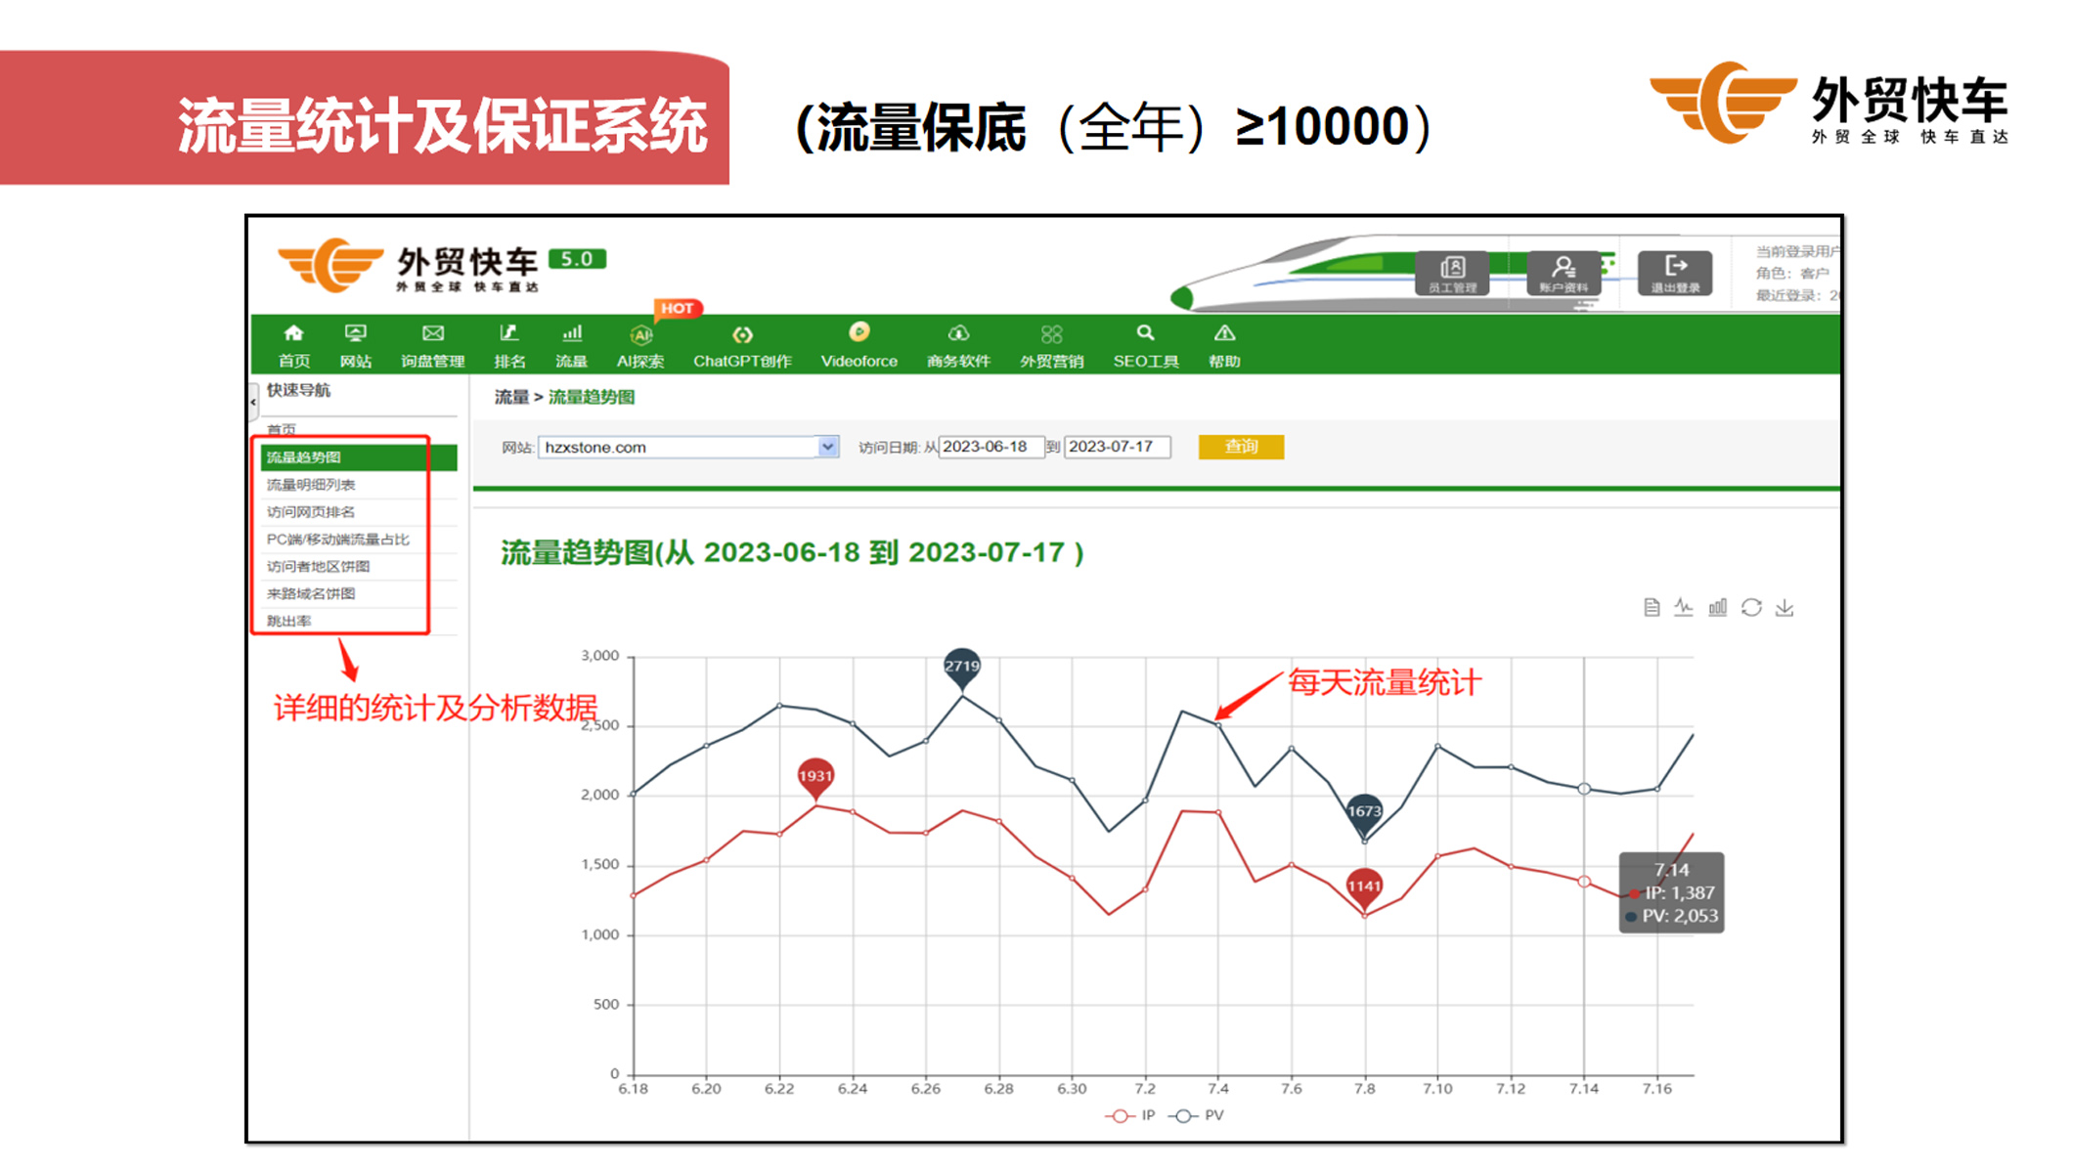Click the 2719 PV peak marker
The height and width of the screenshot is (1168, 2073).
click(x=962, y=668)
